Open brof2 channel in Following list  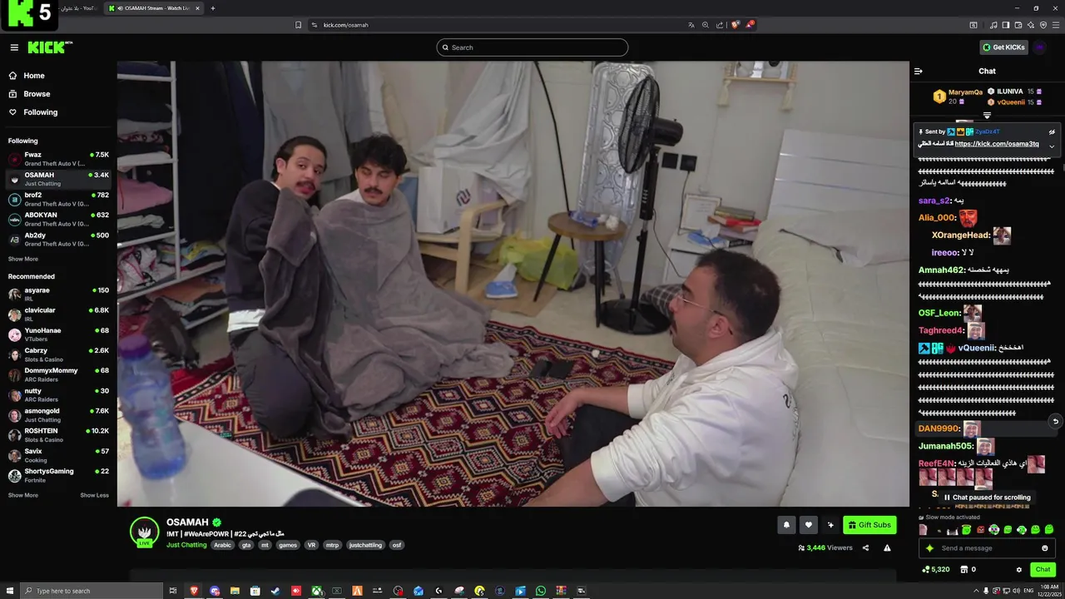[x=58, y=199]
